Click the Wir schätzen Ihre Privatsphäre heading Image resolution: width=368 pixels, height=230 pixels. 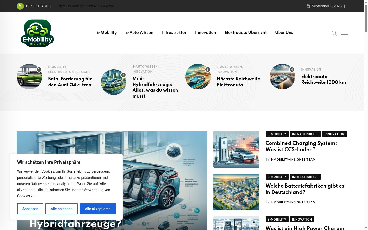49,162
